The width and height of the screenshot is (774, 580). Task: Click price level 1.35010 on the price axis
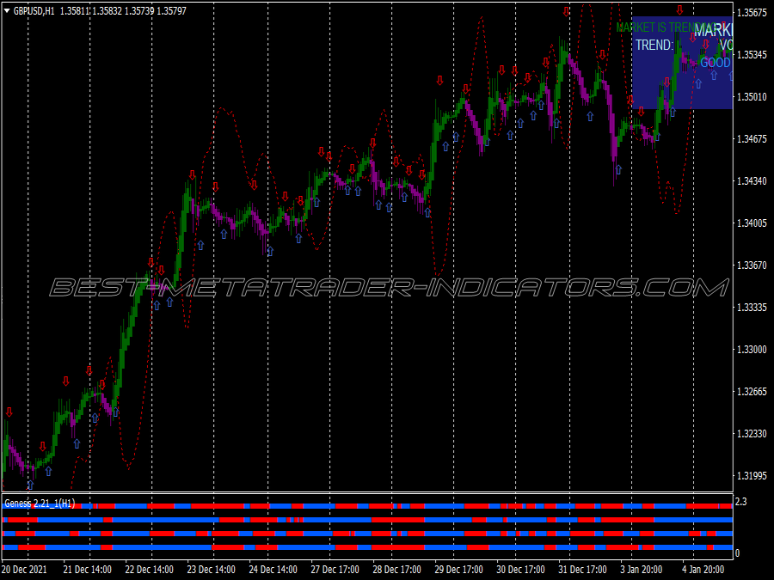click(x=752, y=96)
